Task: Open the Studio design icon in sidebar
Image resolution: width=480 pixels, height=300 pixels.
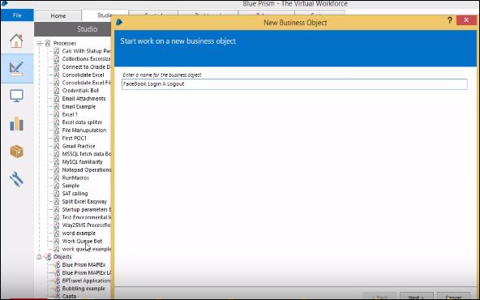Action: [16, 68]
